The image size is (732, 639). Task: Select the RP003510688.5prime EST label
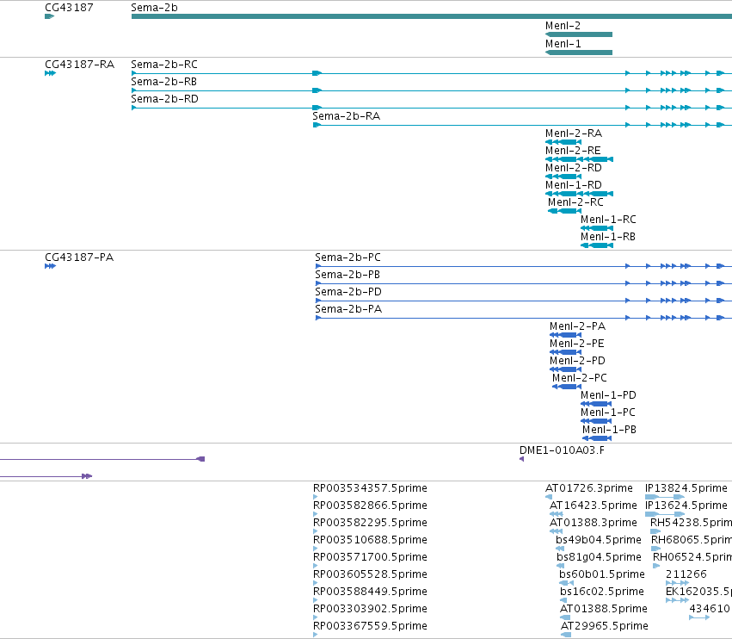click(x=370, y=540)
